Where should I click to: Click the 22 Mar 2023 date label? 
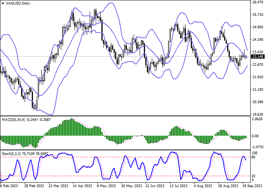tap(58, 186)
